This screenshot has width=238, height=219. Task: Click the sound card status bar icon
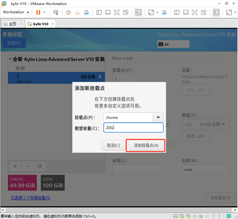[201, 216]
